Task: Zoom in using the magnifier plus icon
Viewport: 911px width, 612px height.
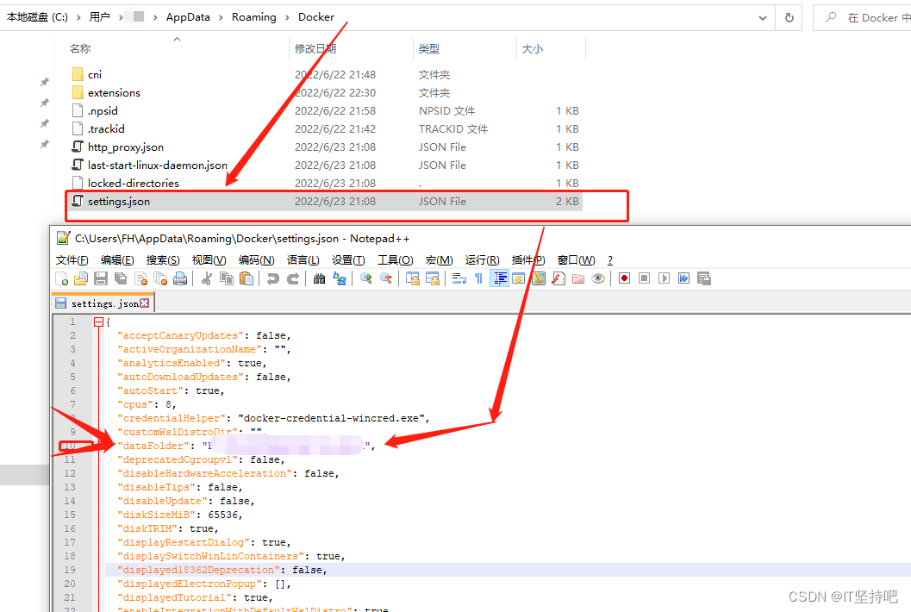Action: pyautogui.click(x=365, y=279)
